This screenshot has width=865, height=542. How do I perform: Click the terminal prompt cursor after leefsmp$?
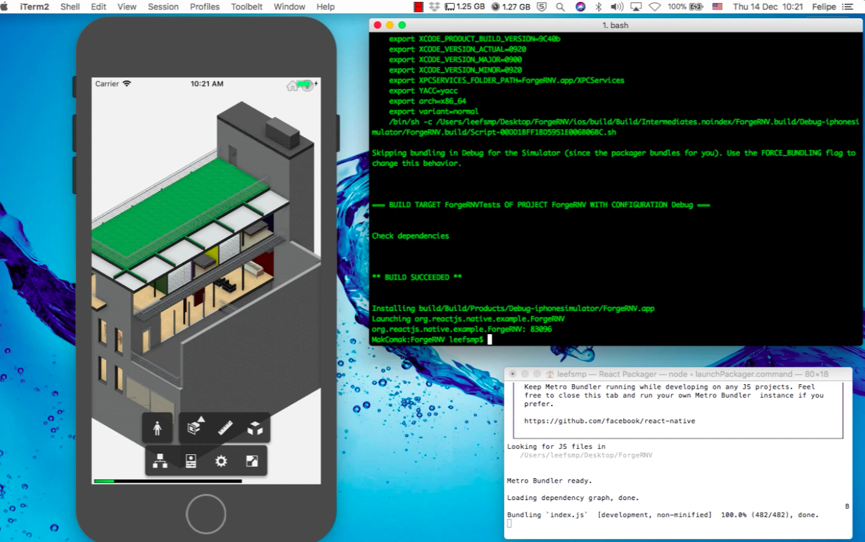[490, 339]
